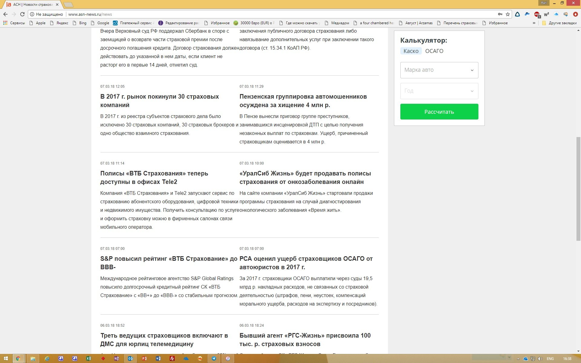Select the 'АСН | Новости страхования' browser tab
Viewport: 581px width, 363px height.
point(33,5)
